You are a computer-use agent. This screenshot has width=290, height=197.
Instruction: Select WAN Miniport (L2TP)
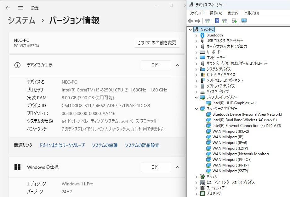tap(230, 148)
